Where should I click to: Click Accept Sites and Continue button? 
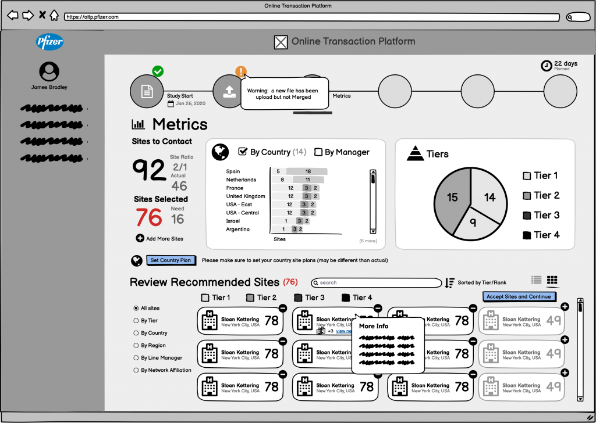518,296
